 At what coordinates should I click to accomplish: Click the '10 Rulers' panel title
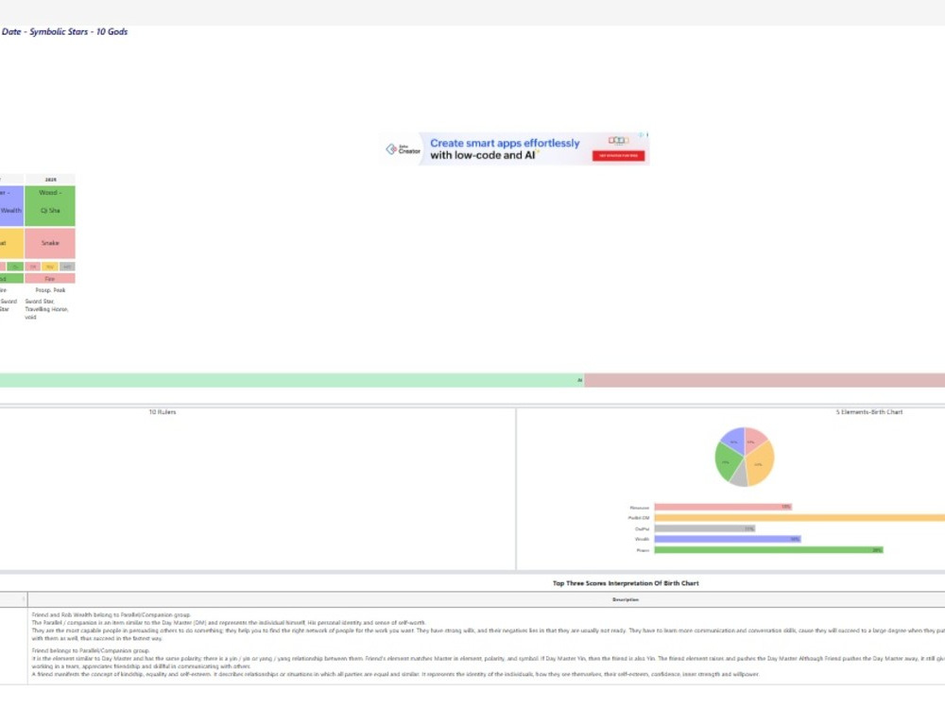[x=163, y=412]
